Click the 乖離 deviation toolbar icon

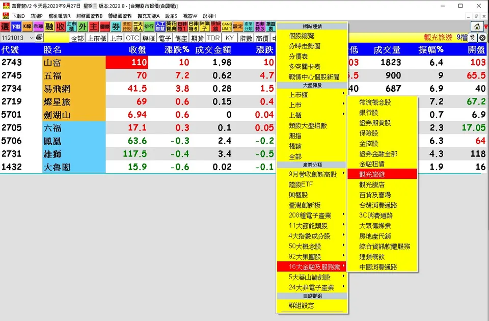click(x=38, y=27)
